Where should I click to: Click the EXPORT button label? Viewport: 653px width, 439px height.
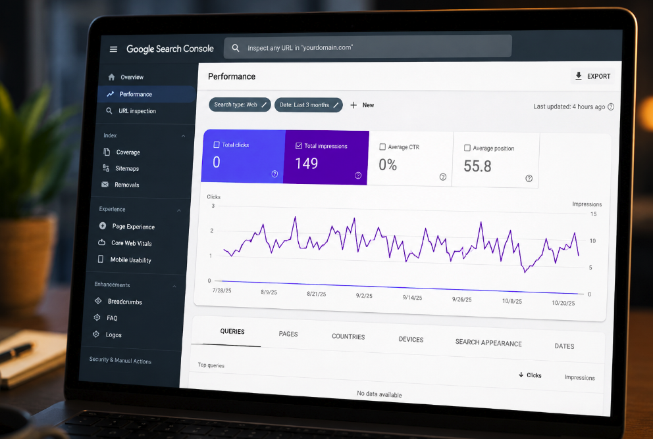tap(598, 76)
